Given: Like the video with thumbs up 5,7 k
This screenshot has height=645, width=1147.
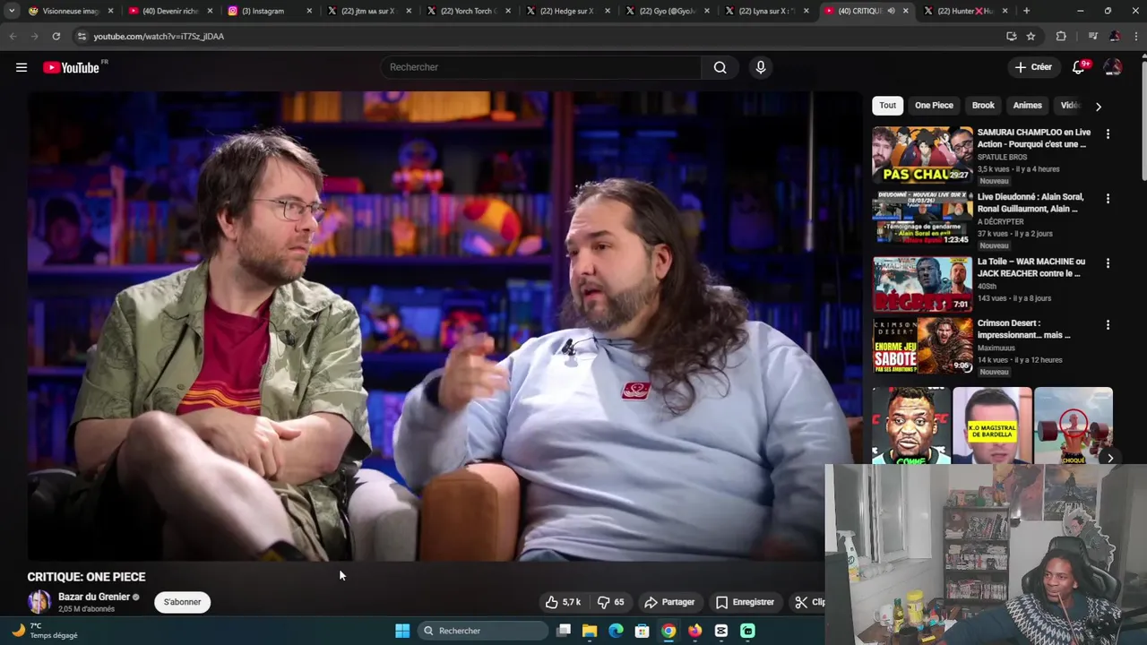Looking at the screenshot, I should (564, 602).
